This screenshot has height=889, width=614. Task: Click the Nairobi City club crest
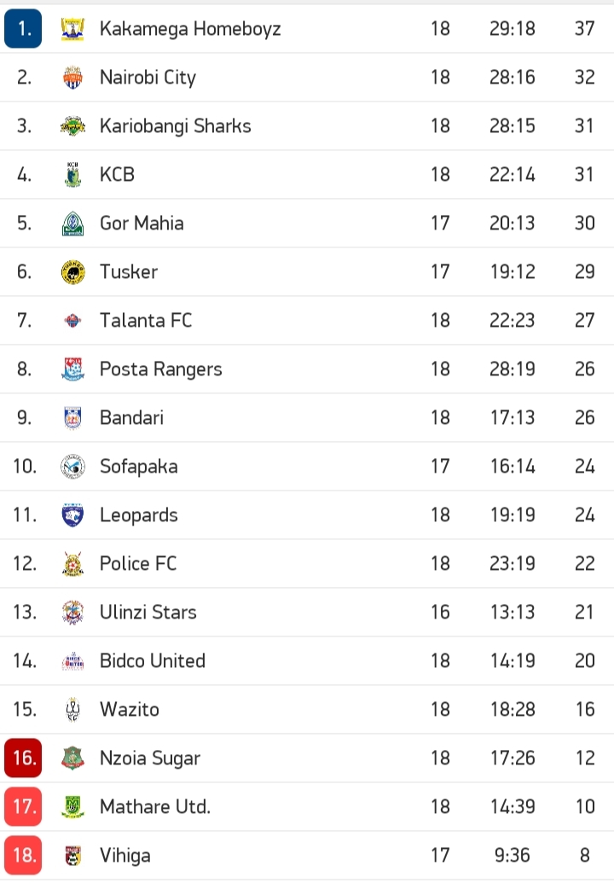pos(72,78)
